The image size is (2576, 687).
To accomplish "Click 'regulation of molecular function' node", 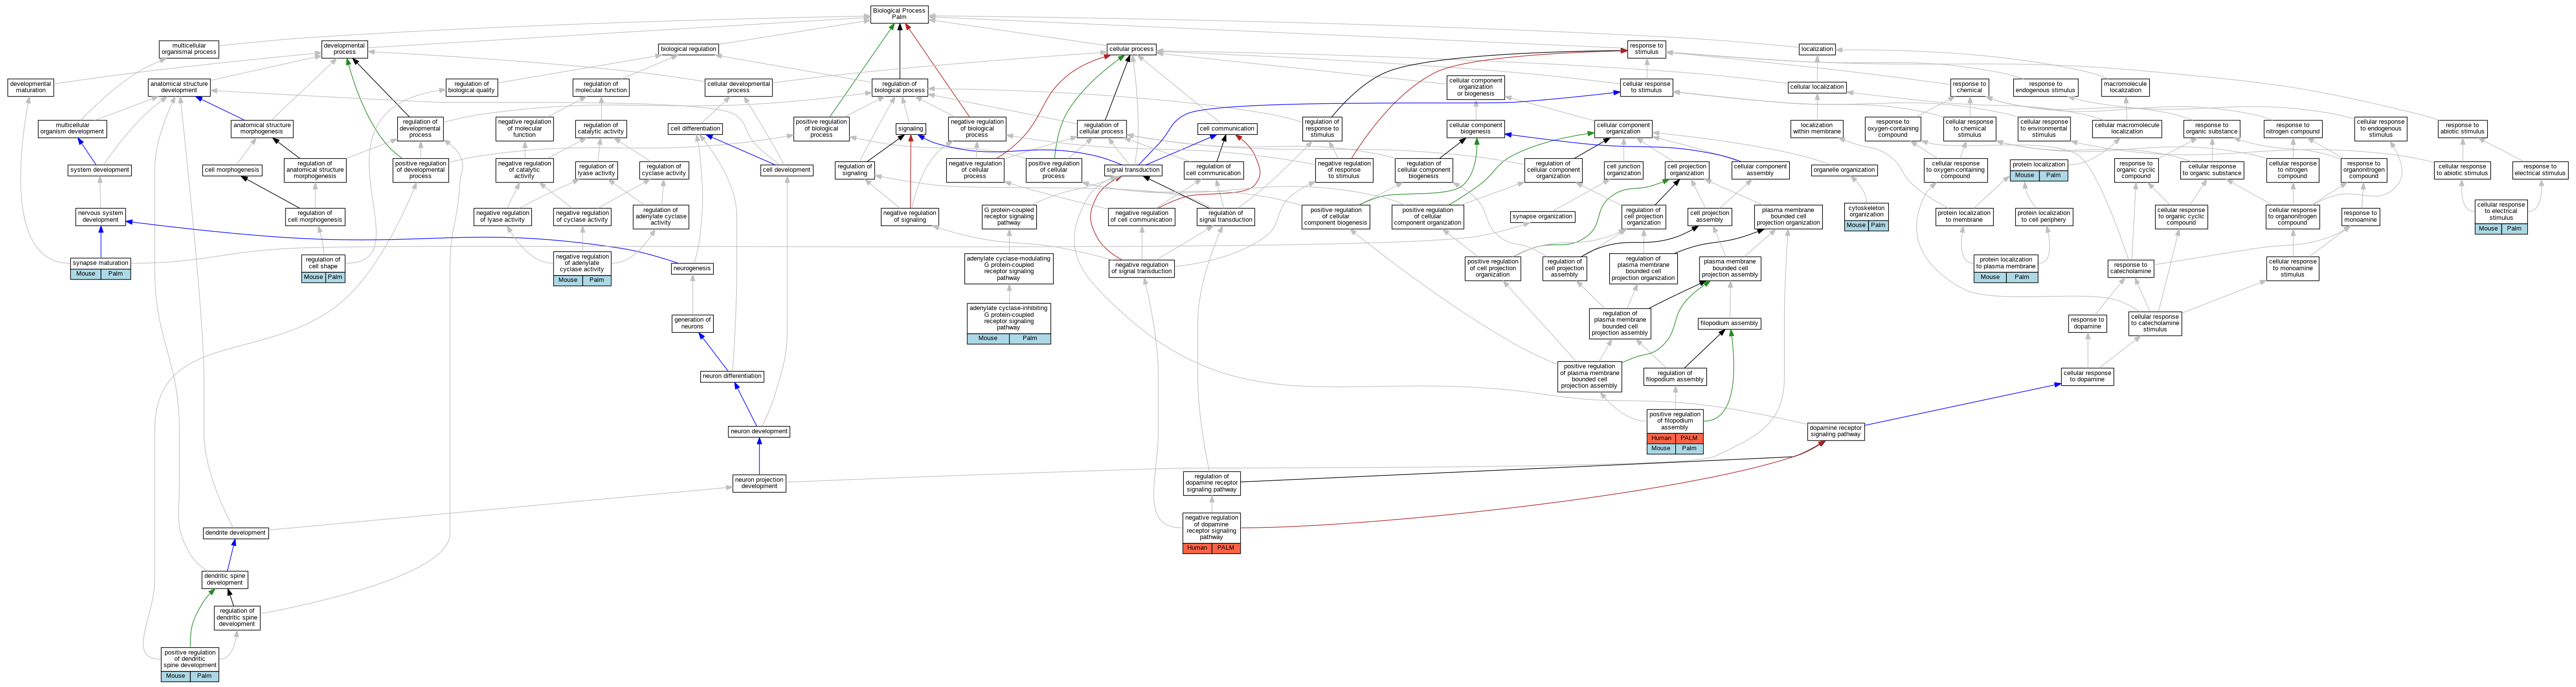I will 601,88.
